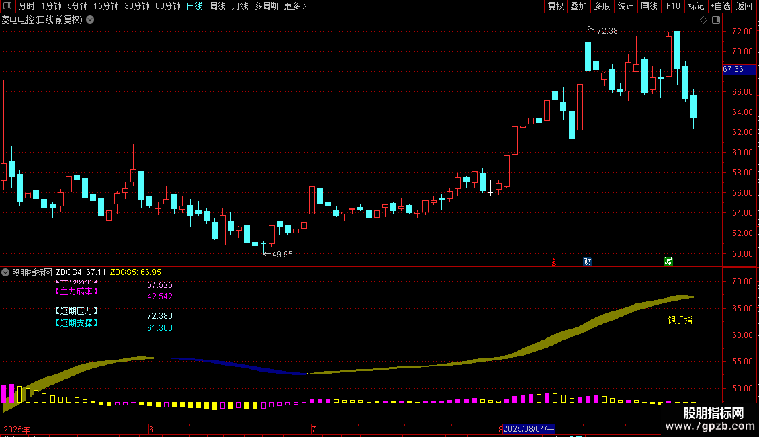Screen dimensions: 759x437
Task: Click month 7 on the time axis
Action: [314, 429]
